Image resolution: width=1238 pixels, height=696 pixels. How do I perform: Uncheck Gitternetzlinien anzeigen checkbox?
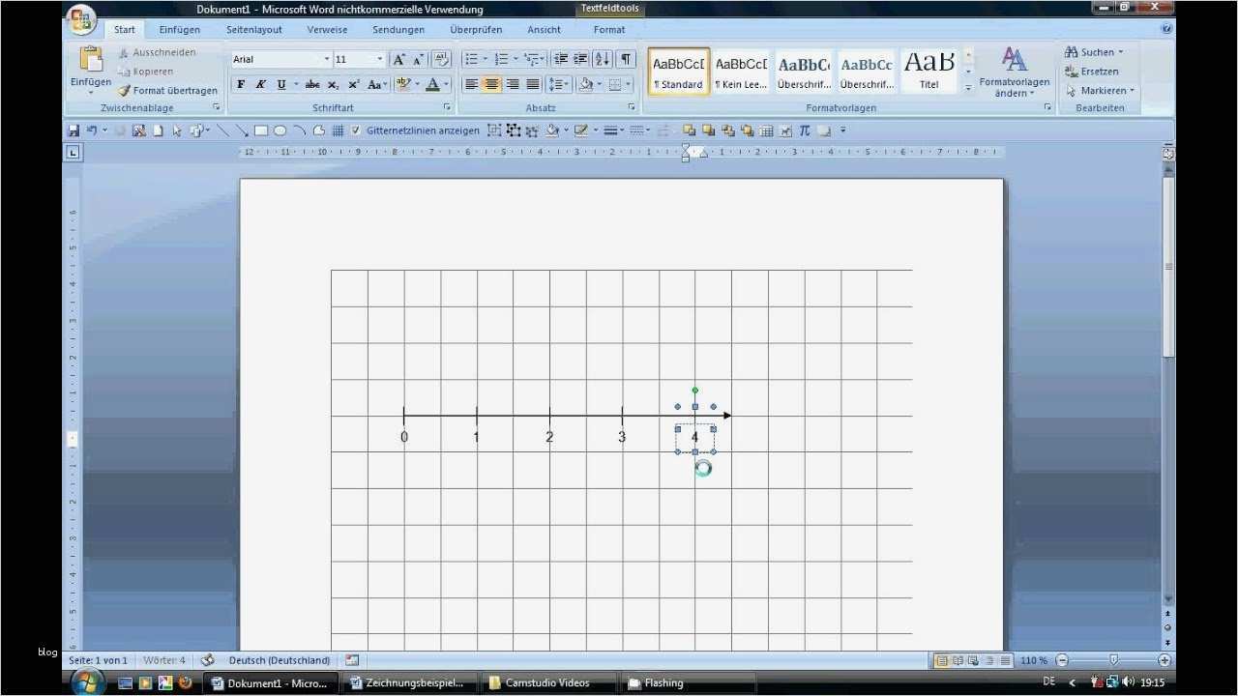(356, 130)
